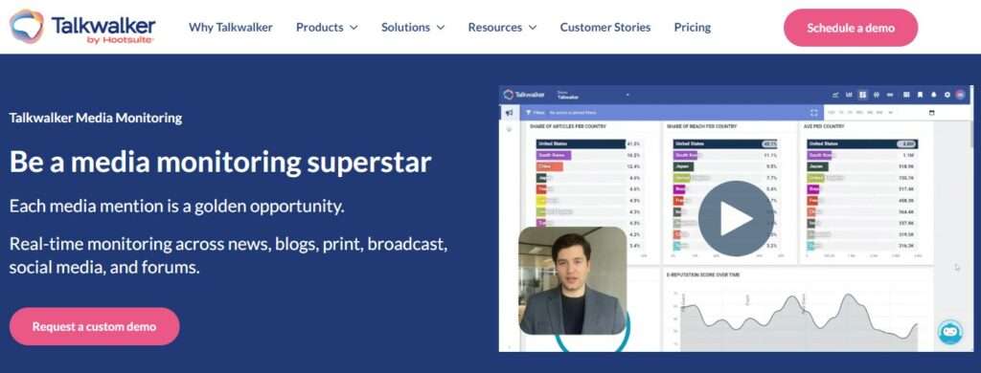This screenshot has width=981, height=373.
Task: Expand the Products dropdown menu
Action: coord(327,27)
